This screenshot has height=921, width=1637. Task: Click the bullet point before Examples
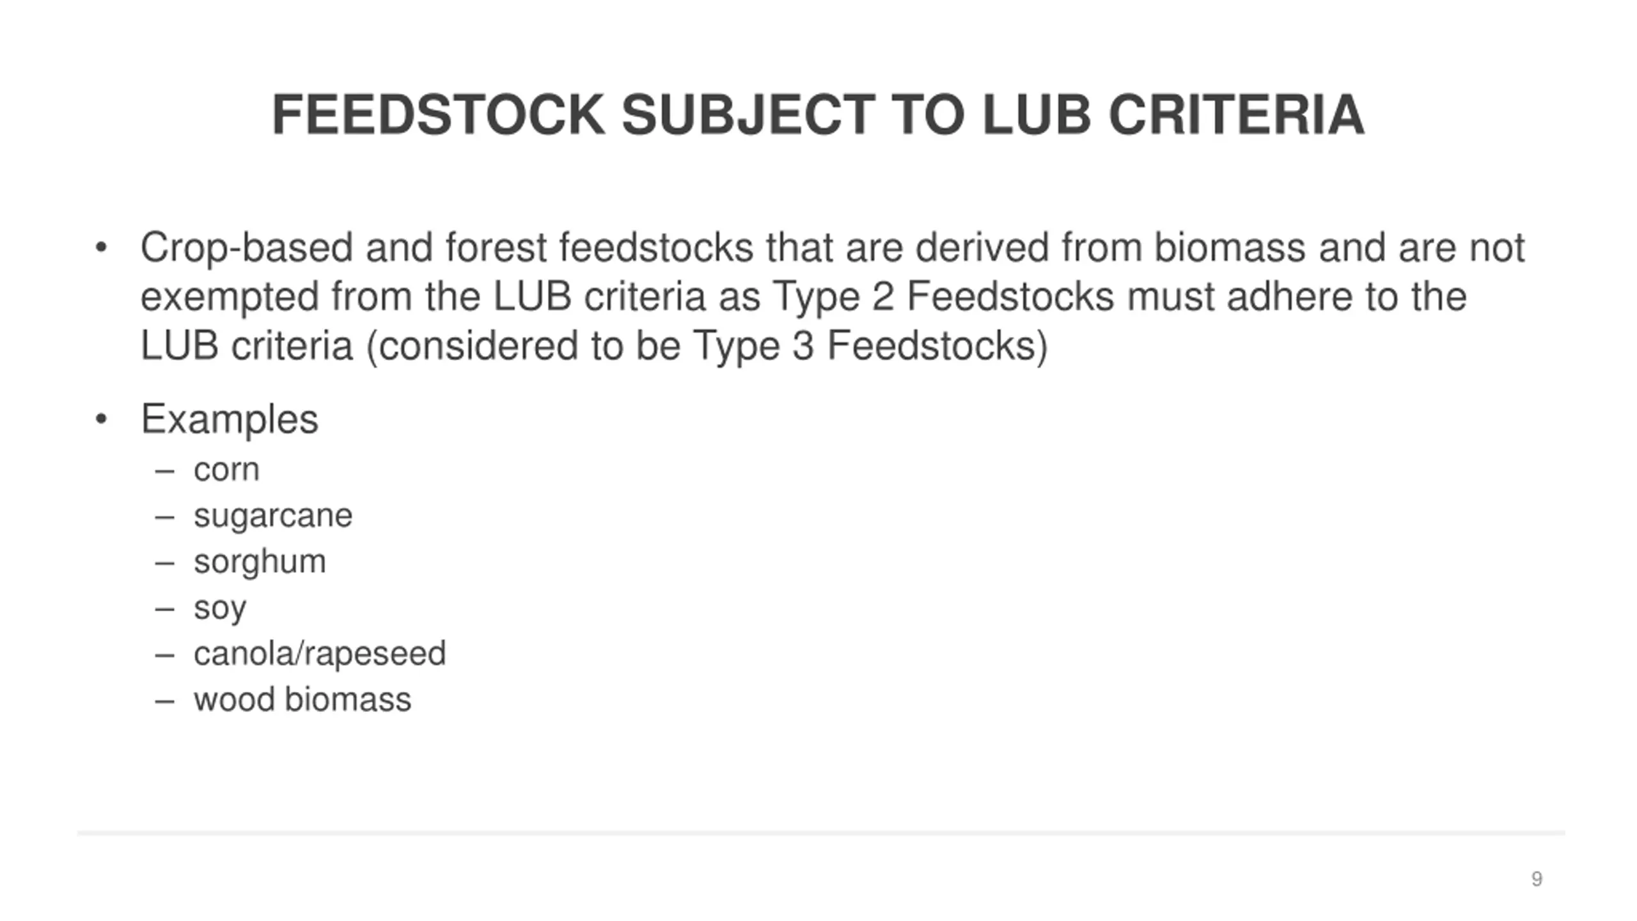[x=101, y=420]
